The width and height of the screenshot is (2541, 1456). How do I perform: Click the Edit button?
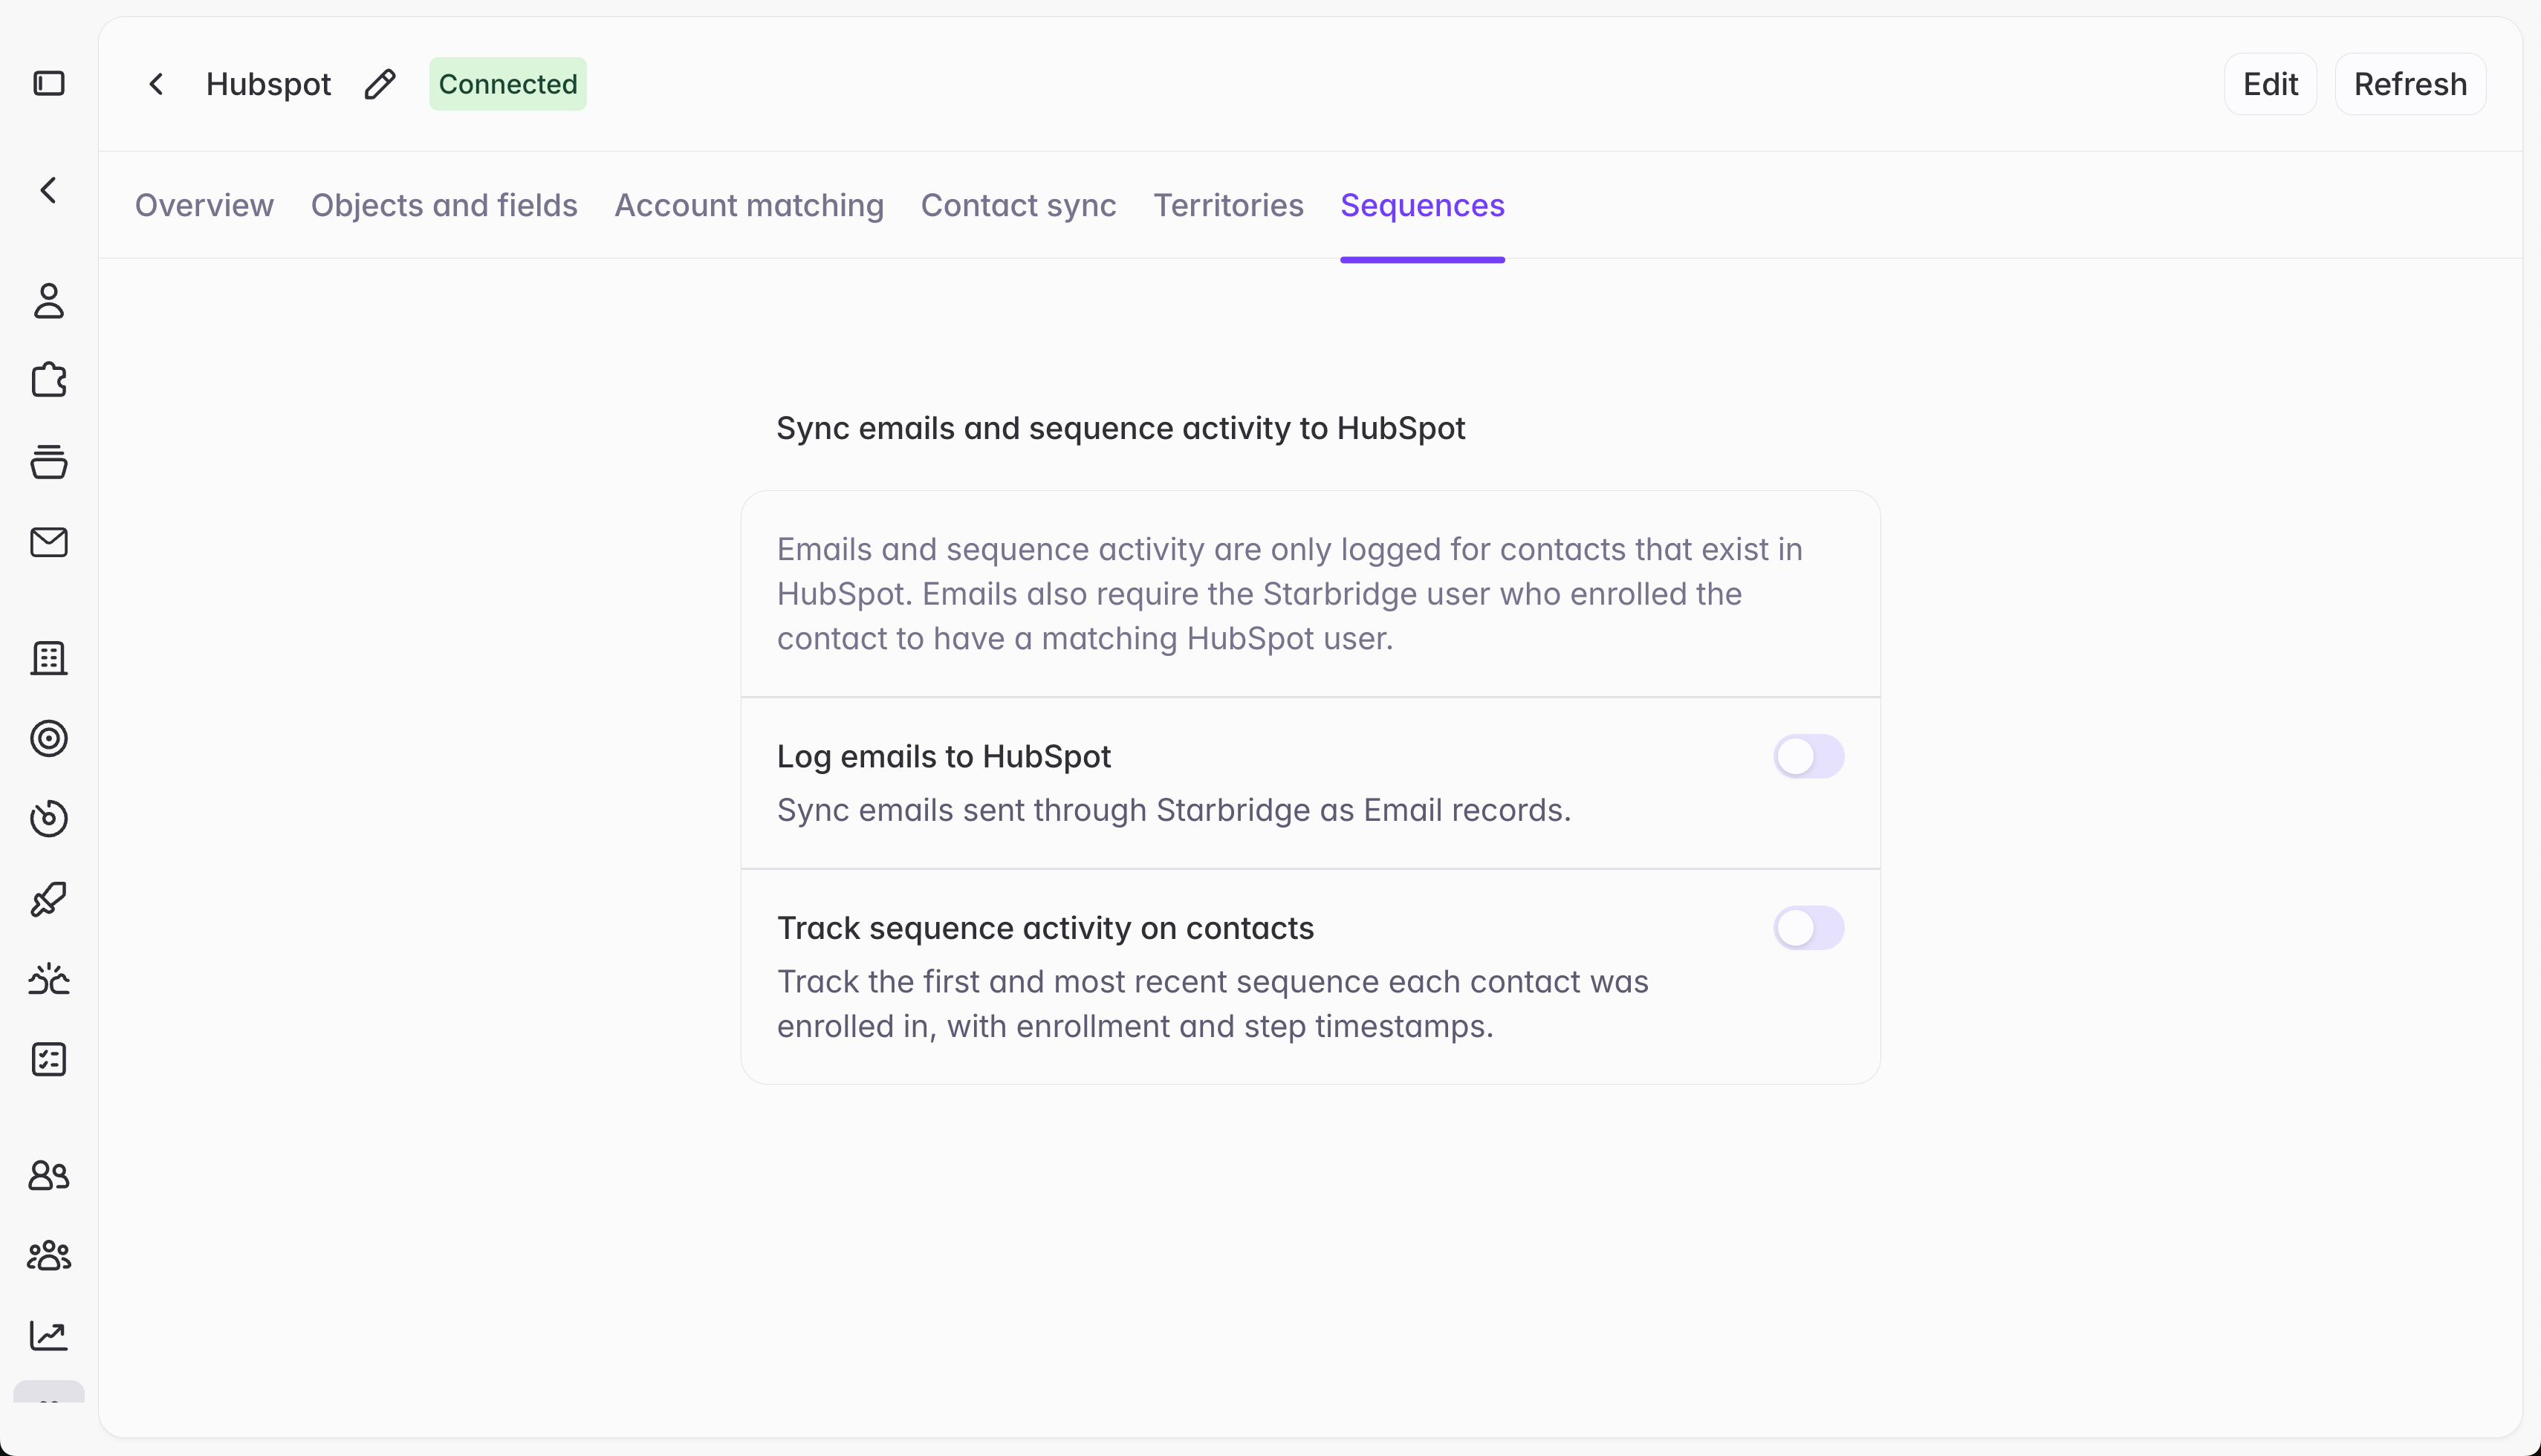coord(2270,84)
